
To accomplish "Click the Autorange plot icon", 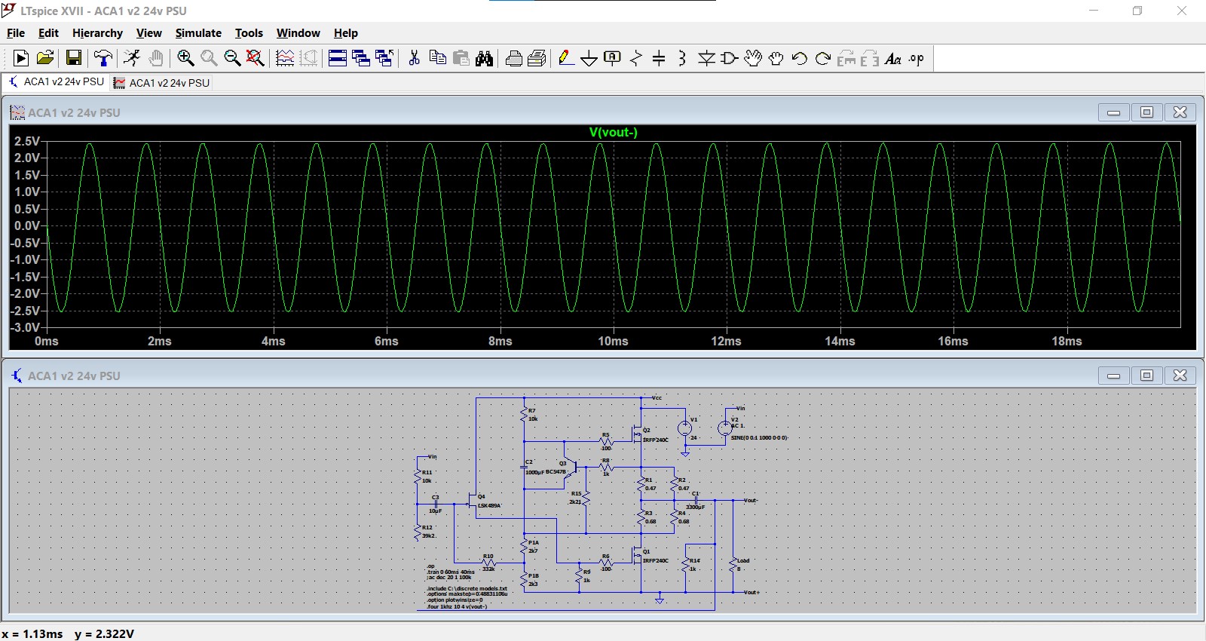I will 285,58.
